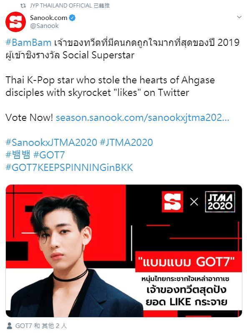The width and height of the screenshot is (247, 333).
Task: Click the Sanook S logo in the image
Action: pos(172,202)
